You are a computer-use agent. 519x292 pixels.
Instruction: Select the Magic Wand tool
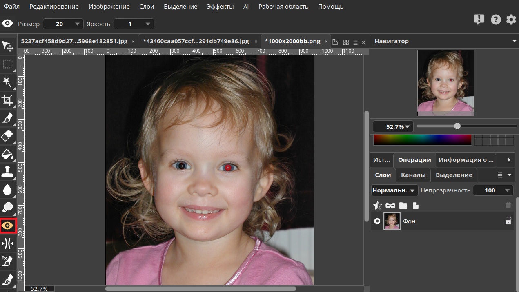coord(7,82)
